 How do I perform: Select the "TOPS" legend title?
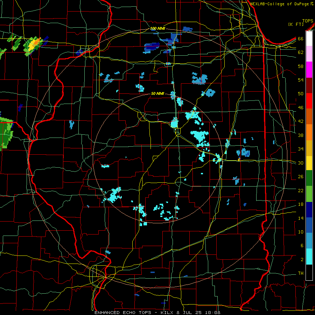[x=308, y=21]
